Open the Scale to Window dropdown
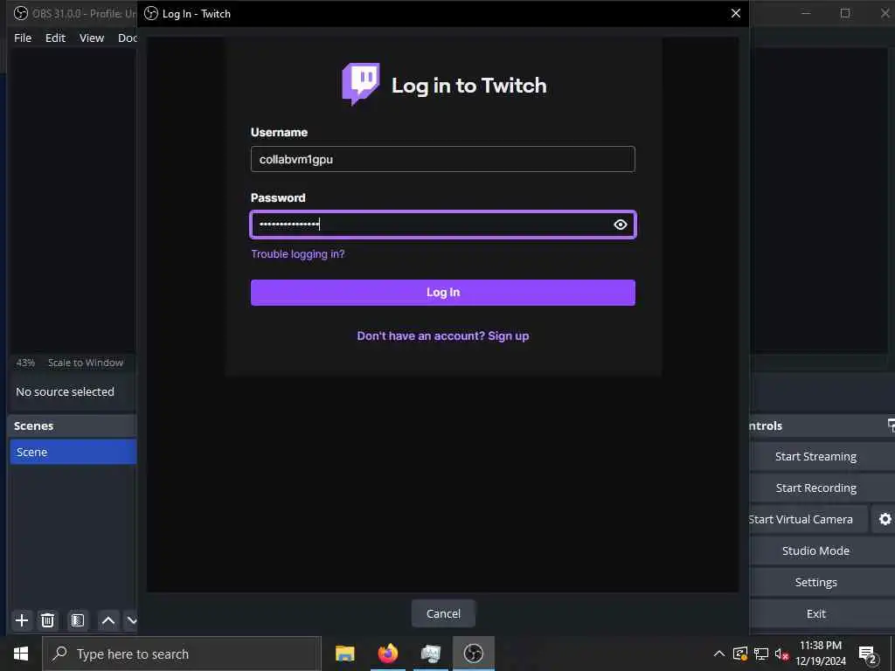The image size is (895, 671). pos(86,363)
